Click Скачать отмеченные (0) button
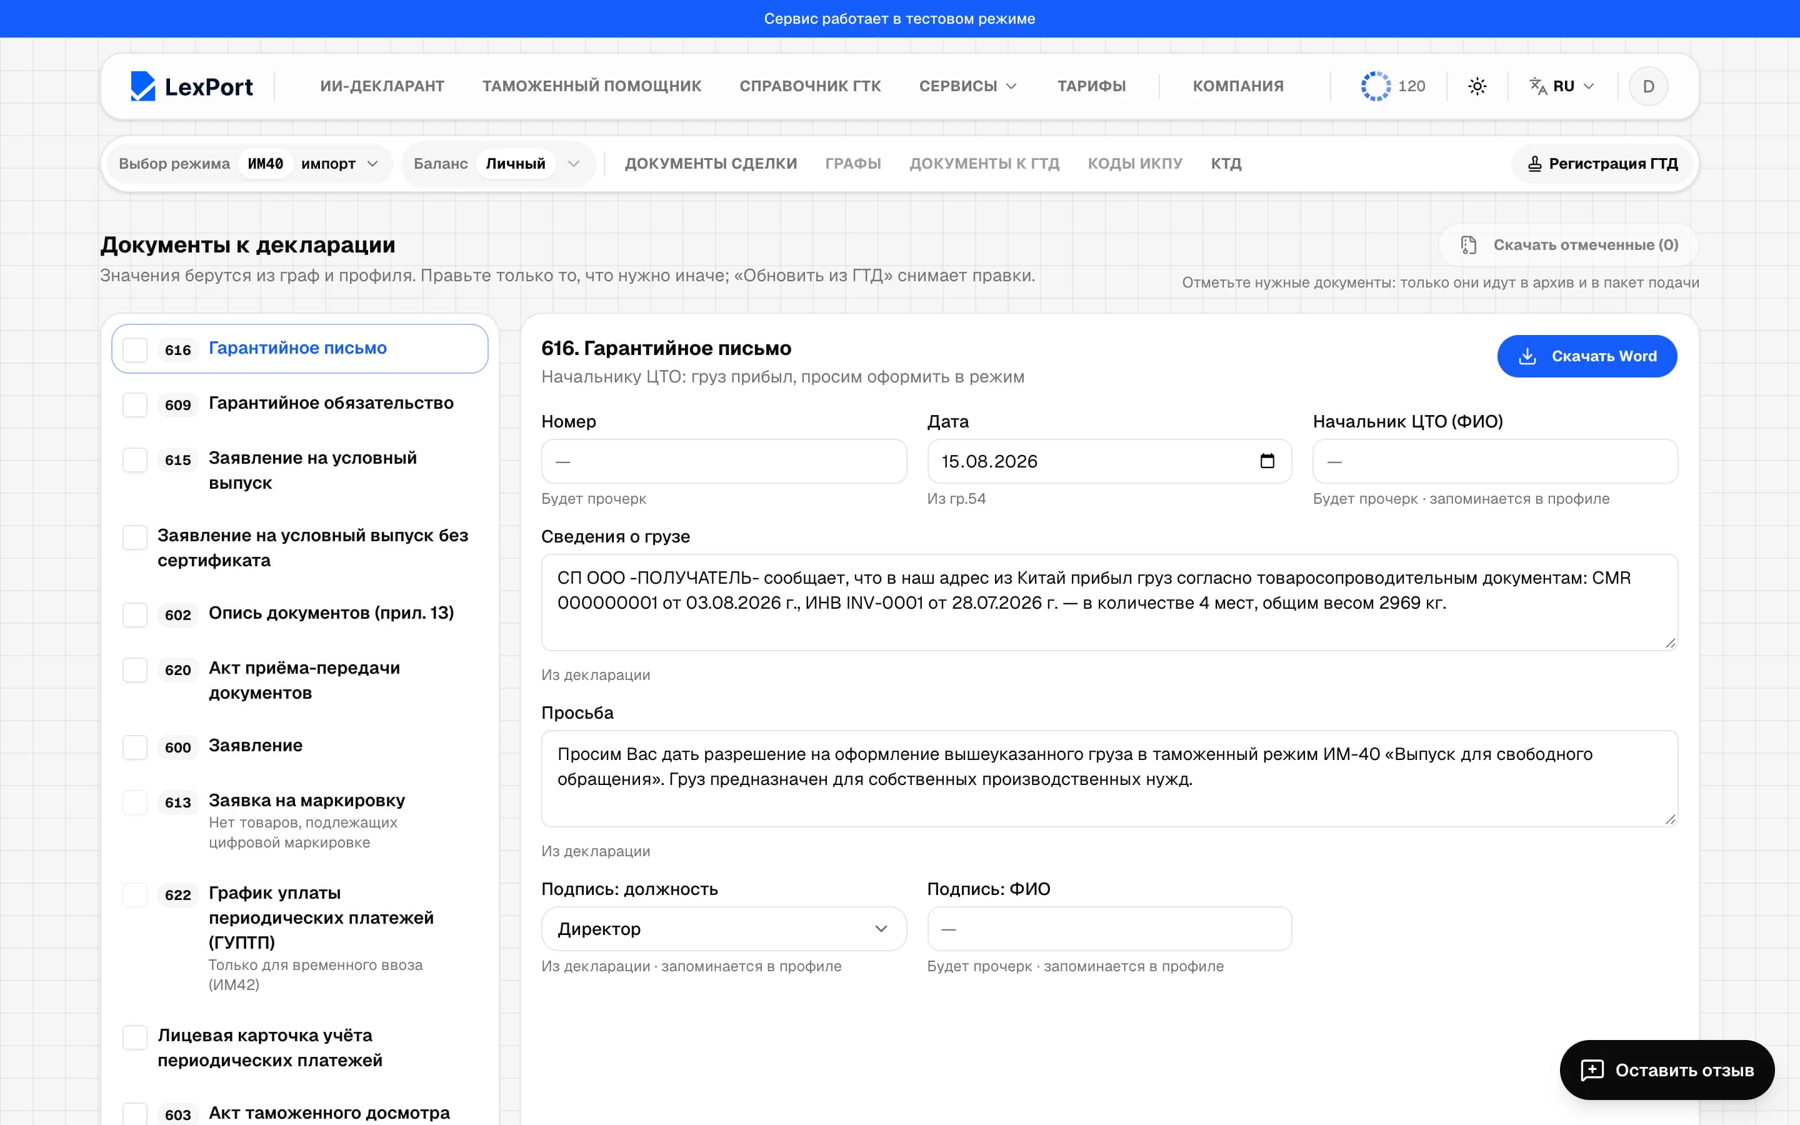 (1569, 245)
